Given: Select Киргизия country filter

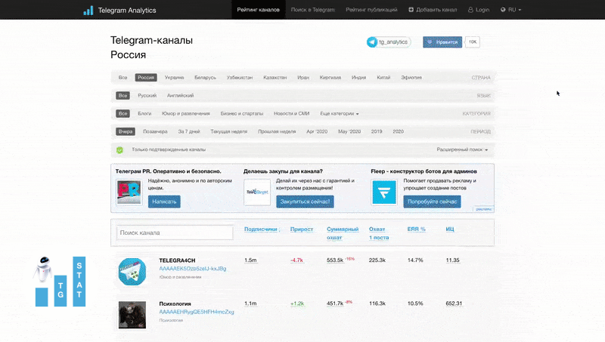Looking at the screenshot, I should [330, 78].
